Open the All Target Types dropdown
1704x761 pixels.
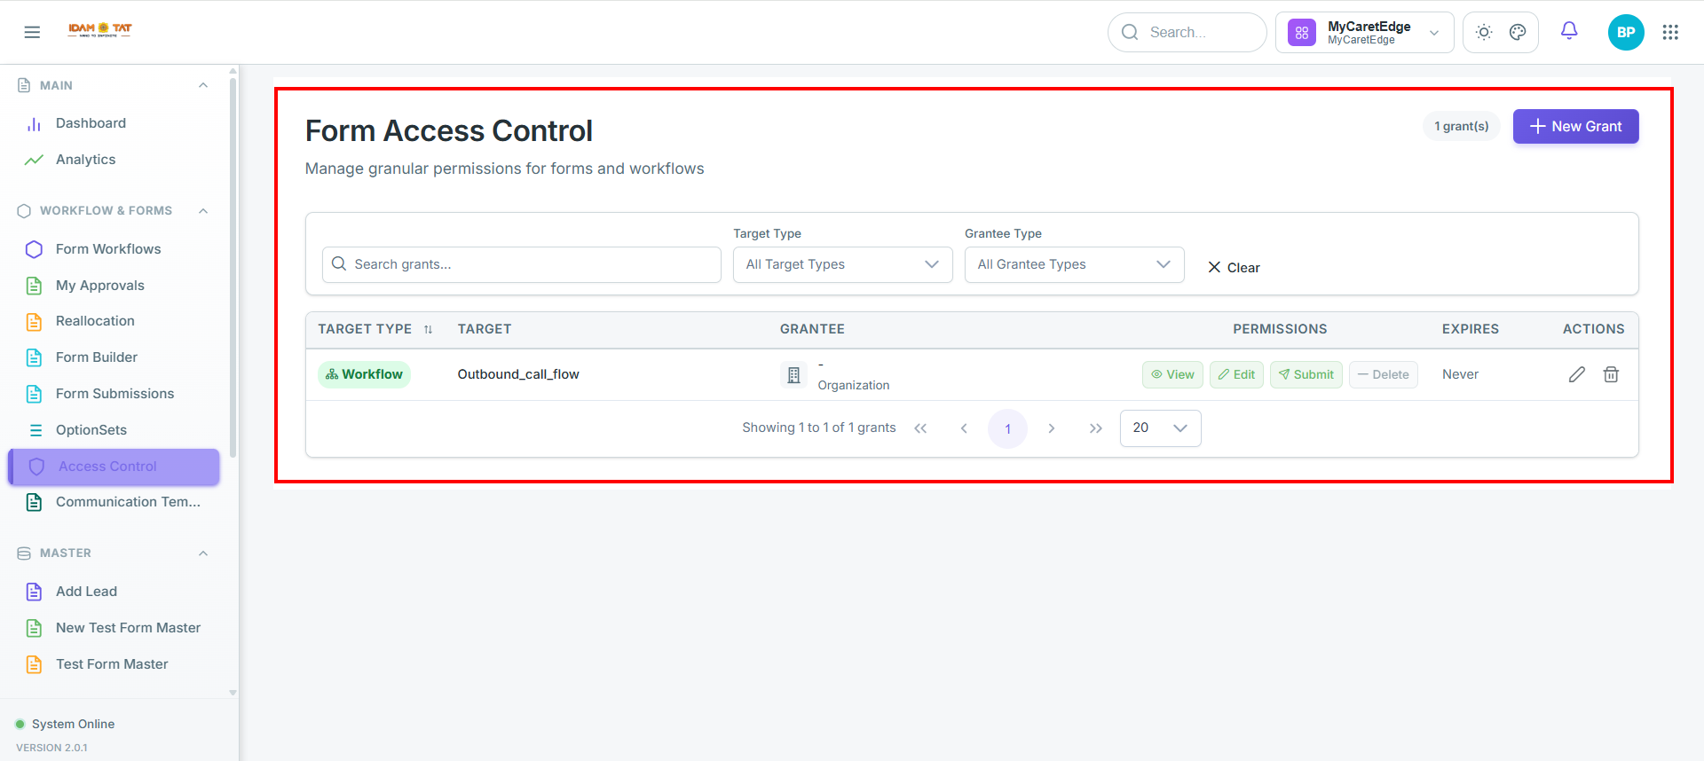point(843,264)
